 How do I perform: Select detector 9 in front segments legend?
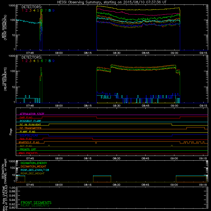tap(54, 11)
